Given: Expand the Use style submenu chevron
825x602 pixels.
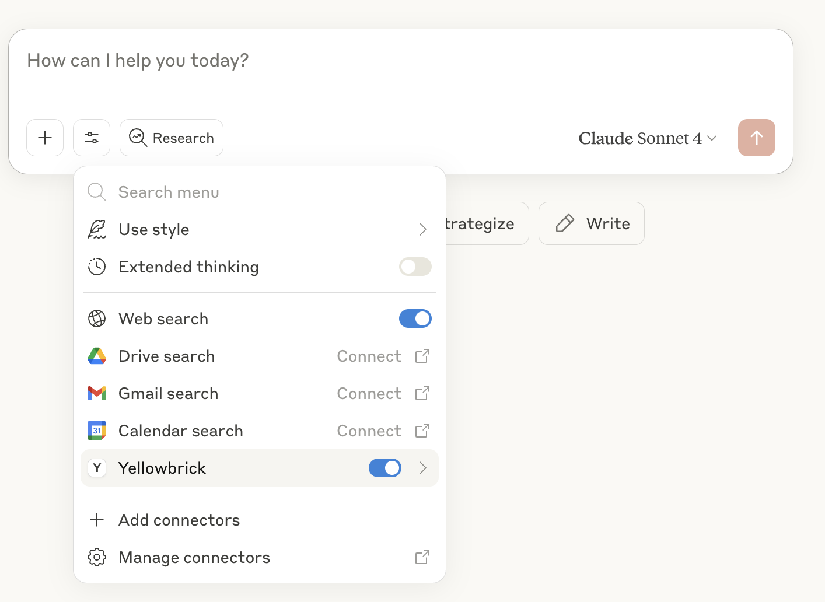Looking at the screenshot, I should pyautogui.click(x=422, y=229).
